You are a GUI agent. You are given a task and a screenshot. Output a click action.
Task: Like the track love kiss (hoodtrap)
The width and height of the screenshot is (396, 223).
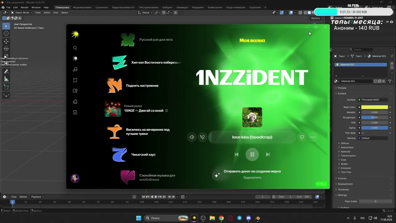click(x=302, y=137)
